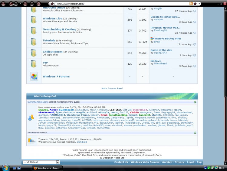Click the site identity star in address bar
The width and height of the screenshot is (227, 171).
tap(52, 3)
